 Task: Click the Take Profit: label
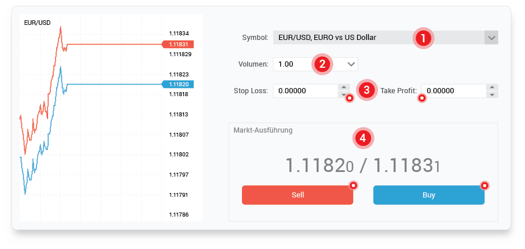pyautogui.click(x=398, y=91)
